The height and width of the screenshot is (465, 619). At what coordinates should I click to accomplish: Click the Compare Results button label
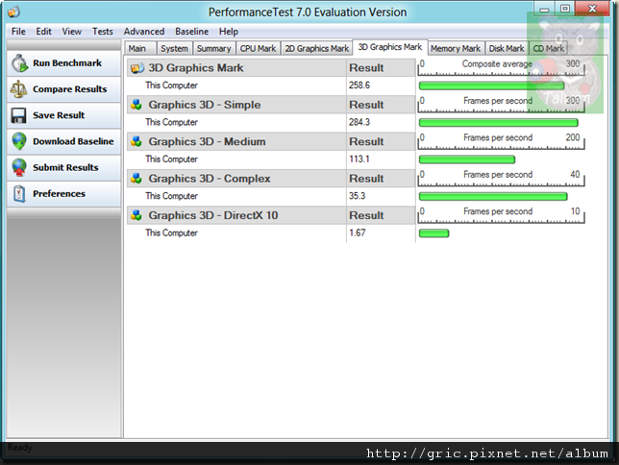point(70,89)
